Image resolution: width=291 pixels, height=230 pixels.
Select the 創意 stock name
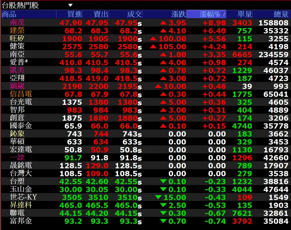click(x=17, y=118)
